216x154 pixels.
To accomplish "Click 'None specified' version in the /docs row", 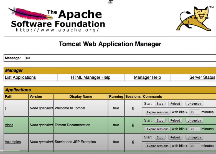I will pos(41,125).
